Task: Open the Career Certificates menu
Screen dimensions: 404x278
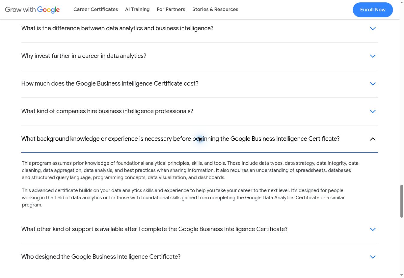Action: pos(96,10)
